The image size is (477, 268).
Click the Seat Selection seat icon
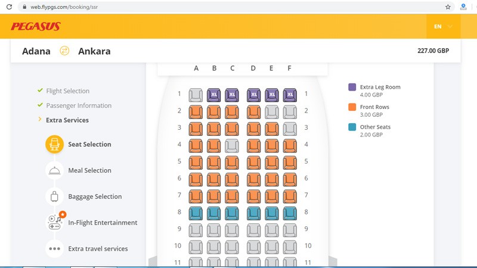pyautogui.click(x=54, y=144)
